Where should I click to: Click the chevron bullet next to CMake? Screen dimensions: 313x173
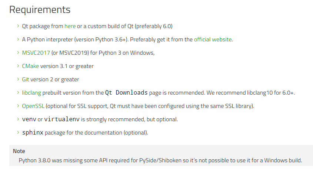tap(18, 66)
